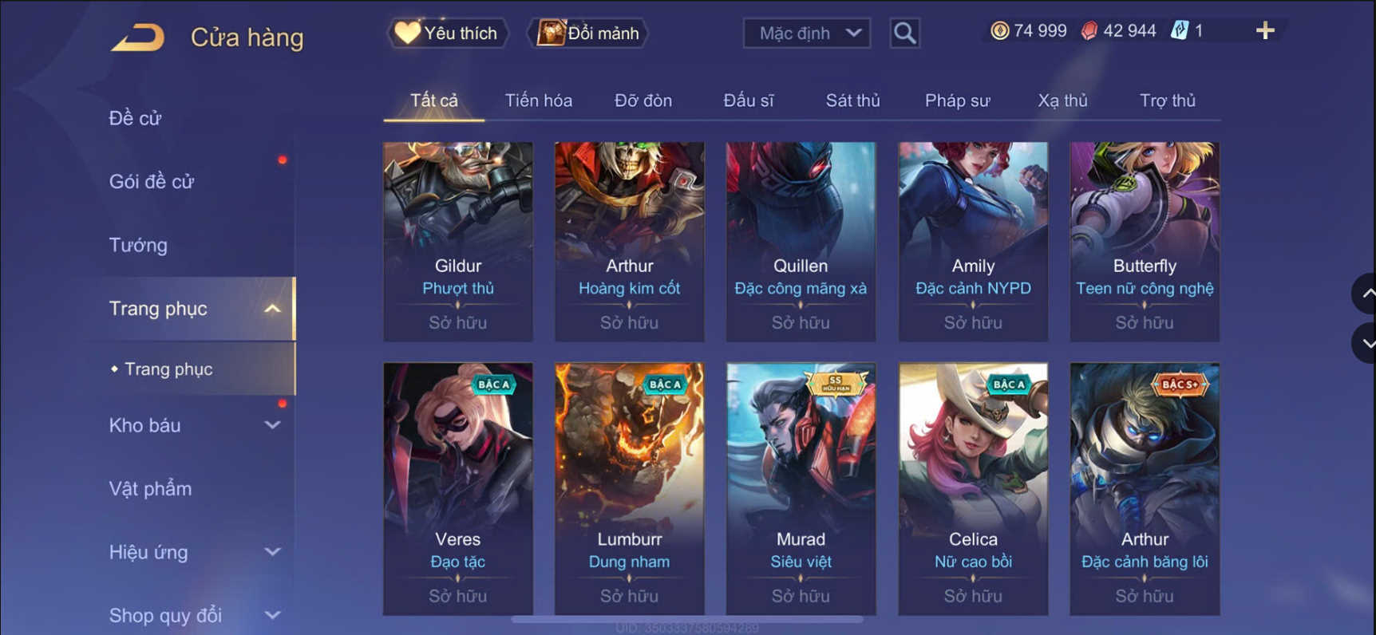The image size is (1376, 635).
Task: Expand the Hiệu ứng sidebar section
Action: pyautogui.click(x=272, y=552)
